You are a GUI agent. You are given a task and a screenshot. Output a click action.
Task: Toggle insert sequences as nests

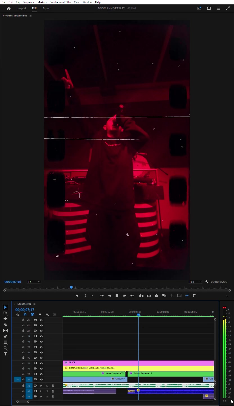pyautogui.click(x=18, y=315)
